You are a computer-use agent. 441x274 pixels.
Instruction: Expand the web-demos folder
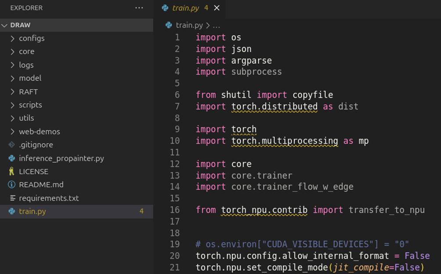coord(12,132)
